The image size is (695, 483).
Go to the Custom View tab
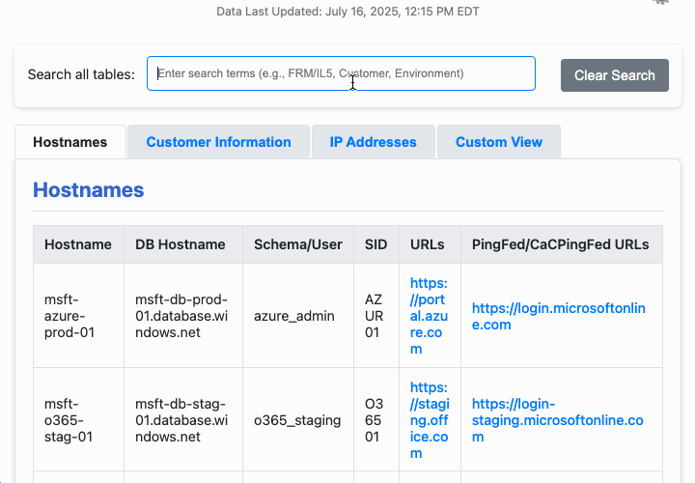click(x=498, y=142)
